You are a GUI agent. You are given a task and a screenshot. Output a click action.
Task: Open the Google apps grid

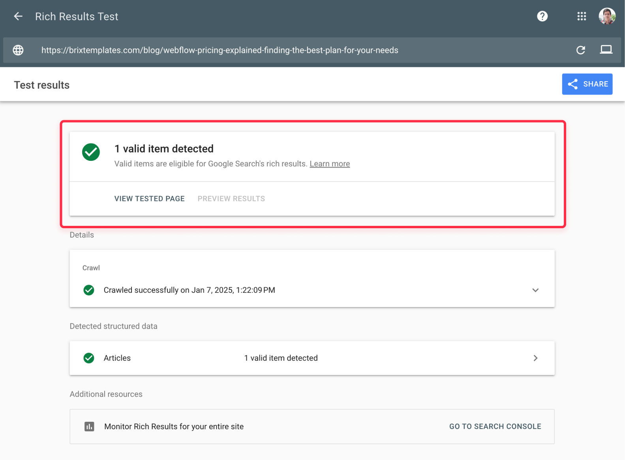[x=581, y=16]
